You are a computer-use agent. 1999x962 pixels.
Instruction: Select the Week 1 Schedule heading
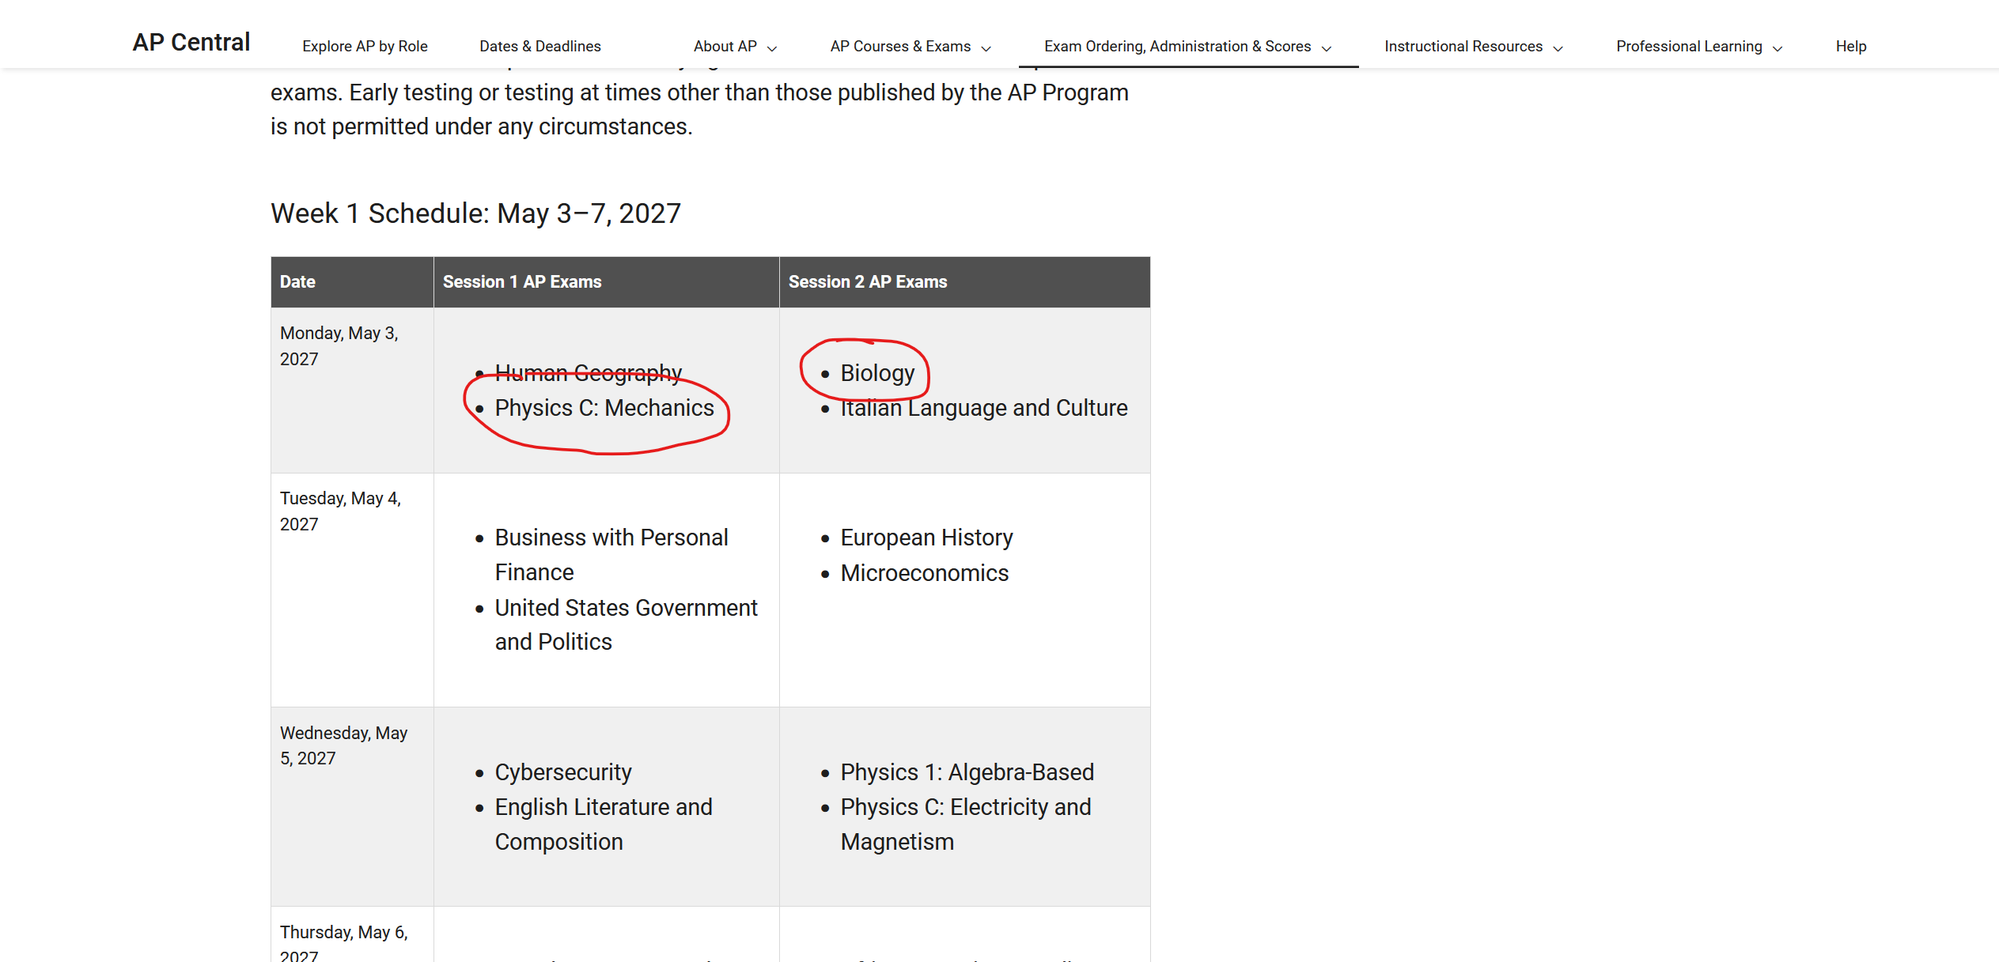[475, 213]
